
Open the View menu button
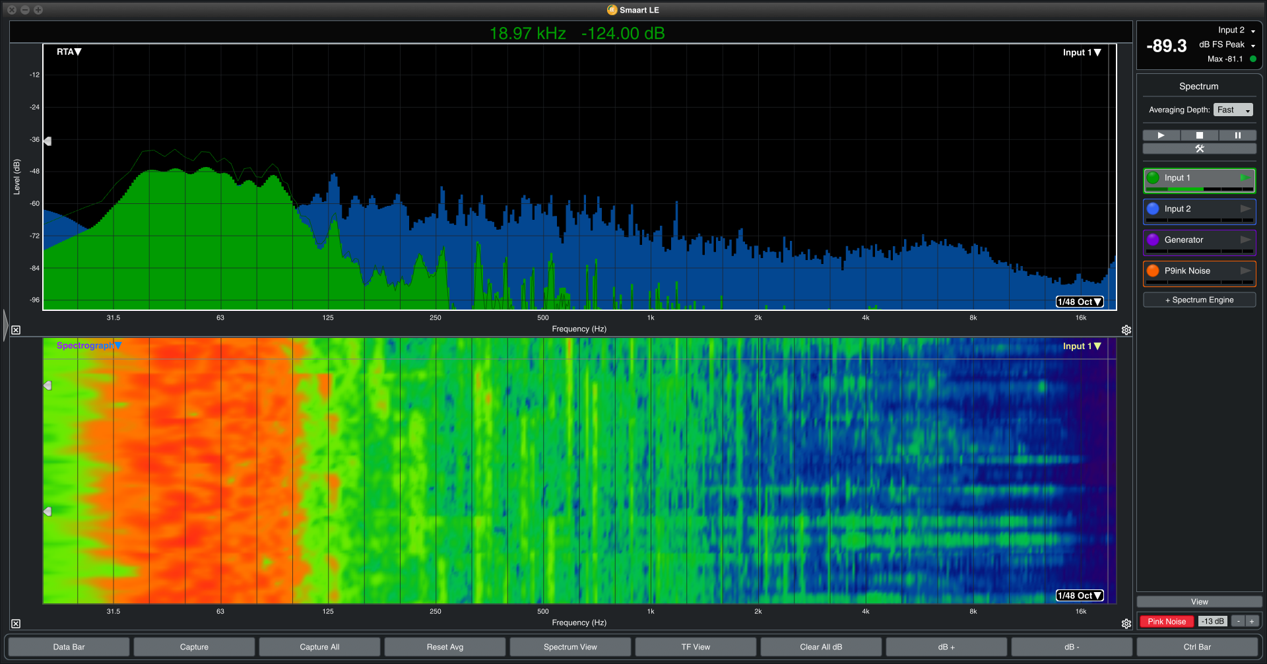(x=1199, y=602)
